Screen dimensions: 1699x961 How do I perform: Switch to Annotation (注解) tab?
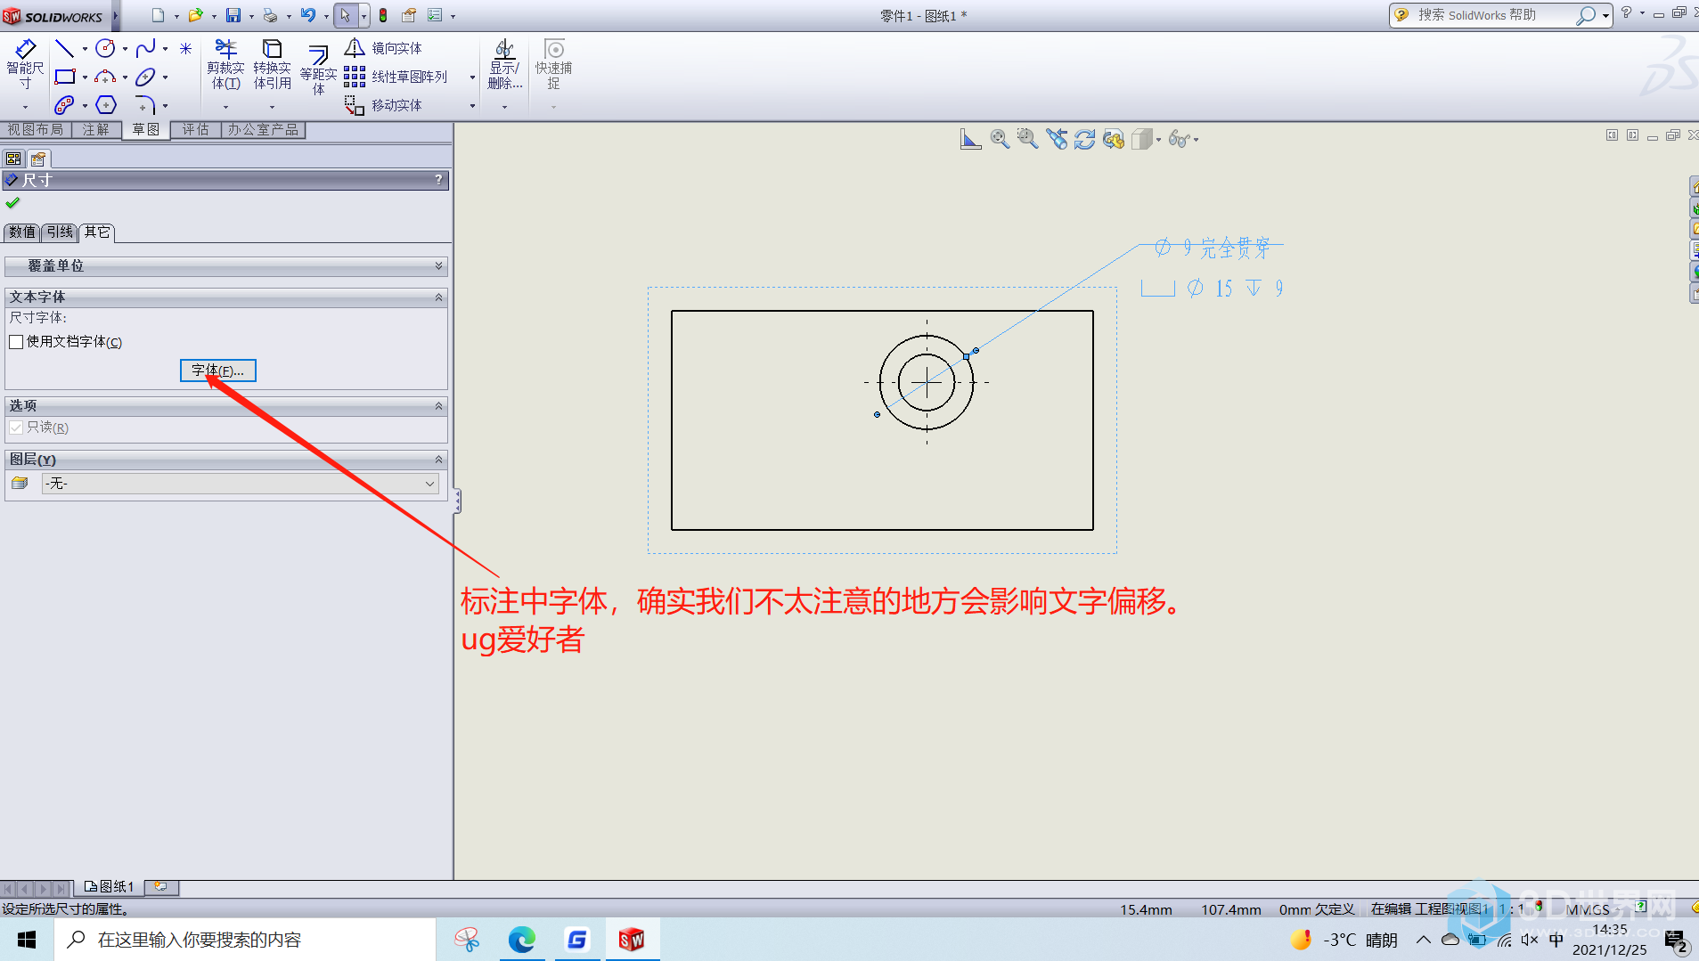point(95,130)
